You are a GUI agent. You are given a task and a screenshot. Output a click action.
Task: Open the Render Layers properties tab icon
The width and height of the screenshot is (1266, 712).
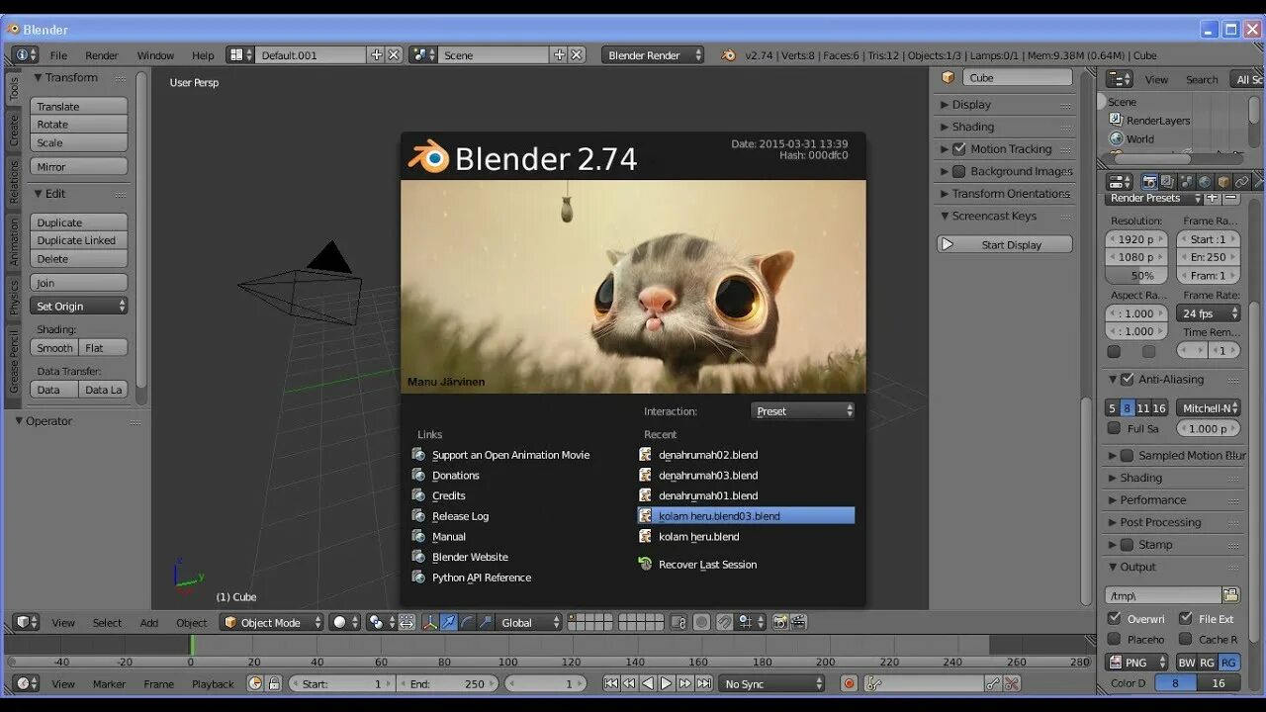coord(1167,182)
